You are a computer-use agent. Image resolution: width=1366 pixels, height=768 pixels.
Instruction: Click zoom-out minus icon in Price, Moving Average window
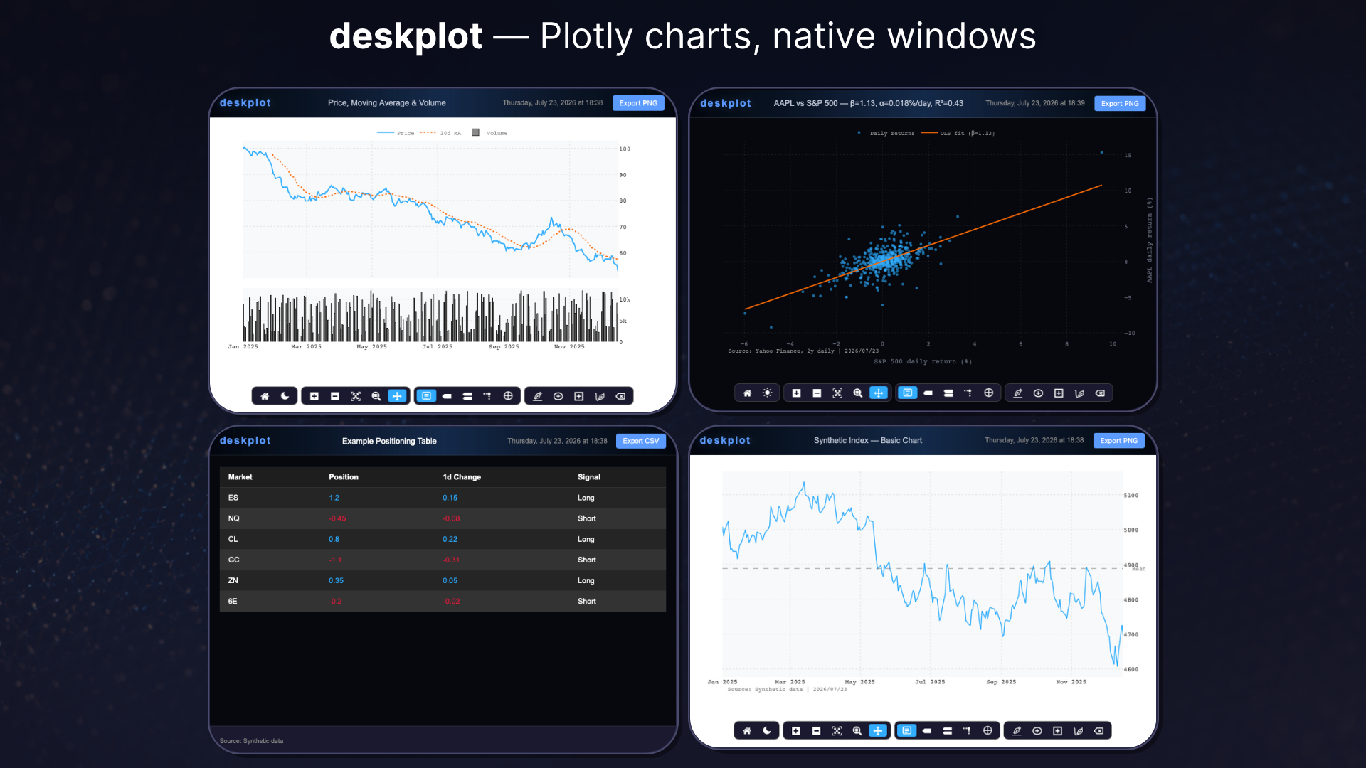[335, 396]
